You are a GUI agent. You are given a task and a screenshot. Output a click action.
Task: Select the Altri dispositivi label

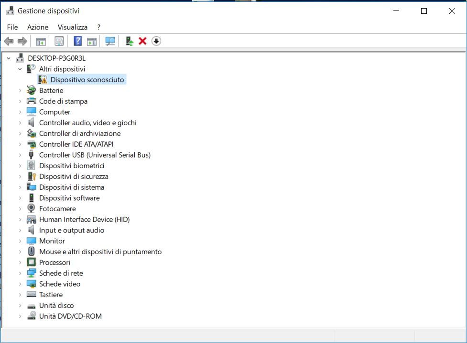coord(62,69)
